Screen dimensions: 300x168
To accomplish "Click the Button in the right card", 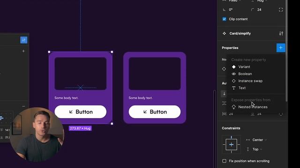I will (x=155, y=112).
